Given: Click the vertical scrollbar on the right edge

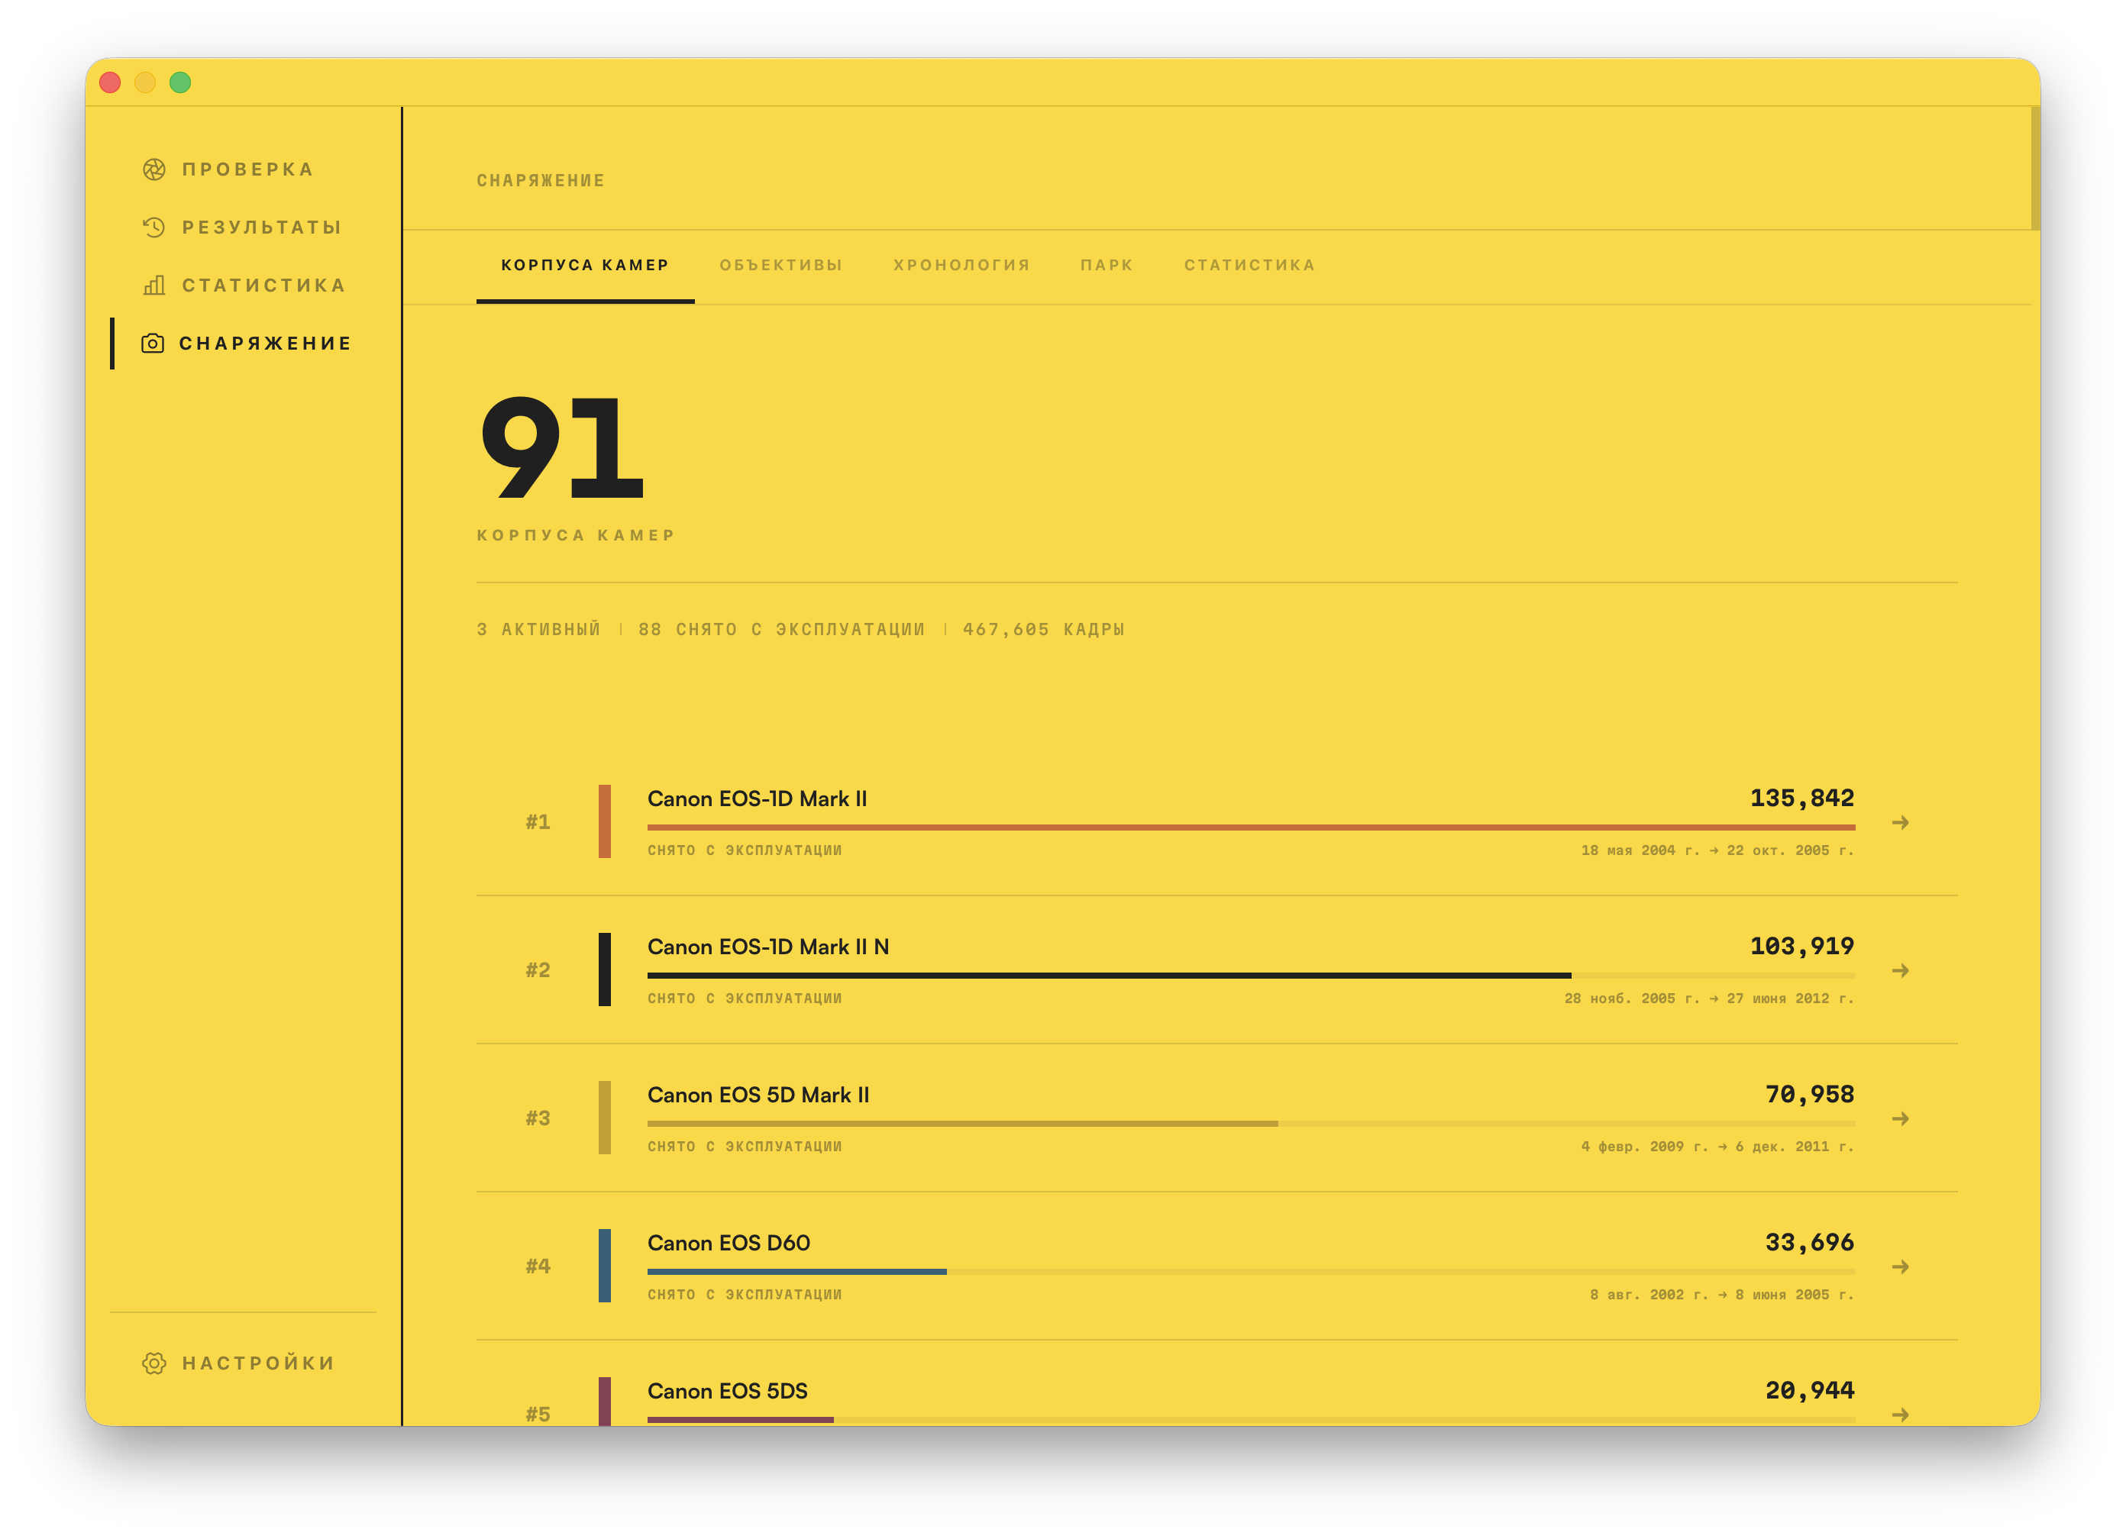Looking at the screenshot, I should 2035,169.
